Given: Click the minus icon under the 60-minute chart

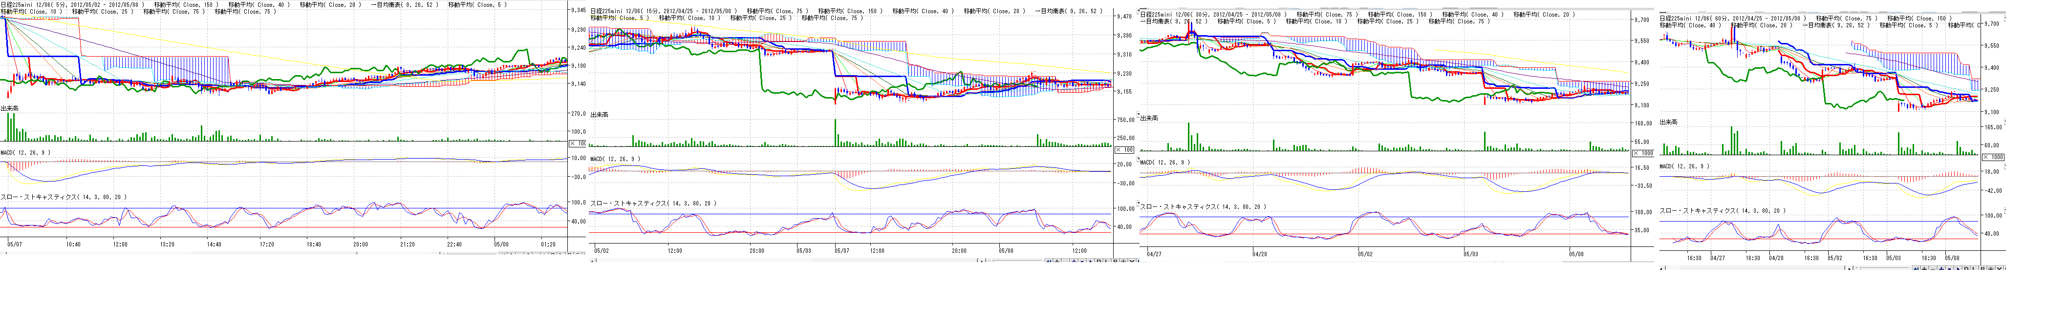Looking at the screenshot, I should pos(1933,269).
